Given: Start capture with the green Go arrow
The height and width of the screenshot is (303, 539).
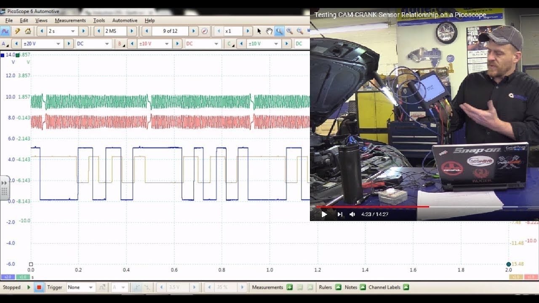Looking at the screenshot, I should coord(29,287).
